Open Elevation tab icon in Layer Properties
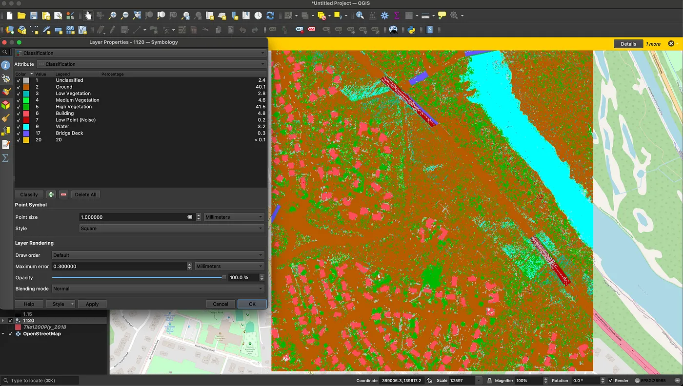683x386 pixels. click(5, 131)
